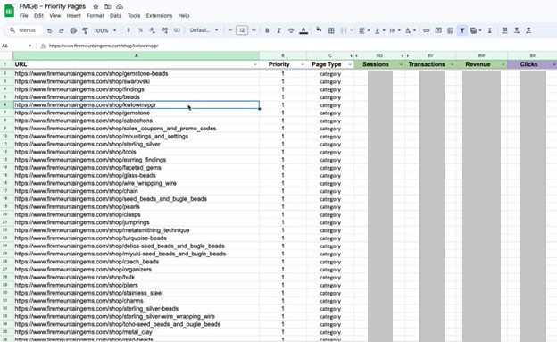Click the Functions sigma icon
The image size is (557, 342).
[489, 30]
